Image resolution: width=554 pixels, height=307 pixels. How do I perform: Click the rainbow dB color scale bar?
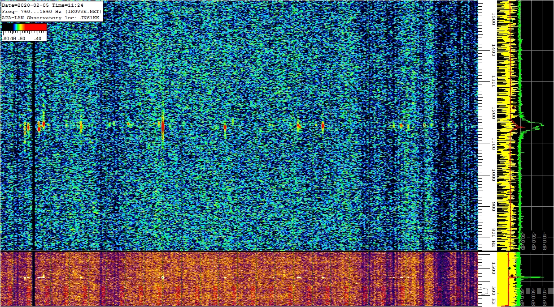click(x=24, y=27)
